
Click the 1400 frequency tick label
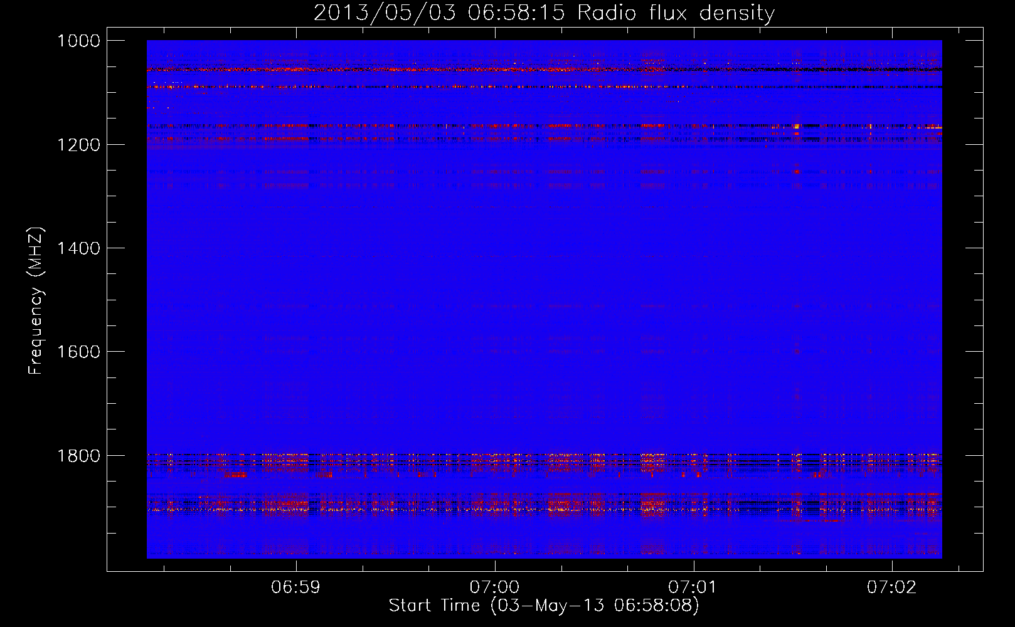coord(79,248)
